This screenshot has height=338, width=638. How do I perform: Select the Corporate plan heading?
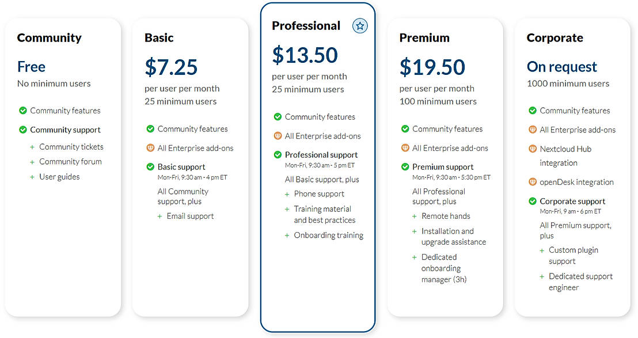555,38
